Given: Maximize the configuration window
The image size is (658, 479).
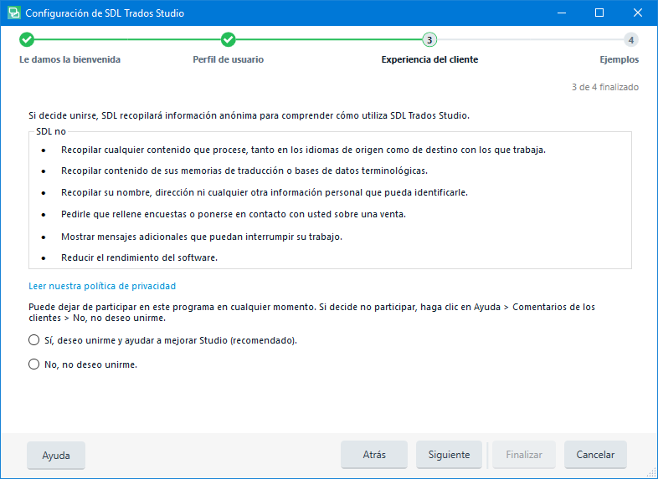Looking at the screenshot, I should [x=599, y=13].
